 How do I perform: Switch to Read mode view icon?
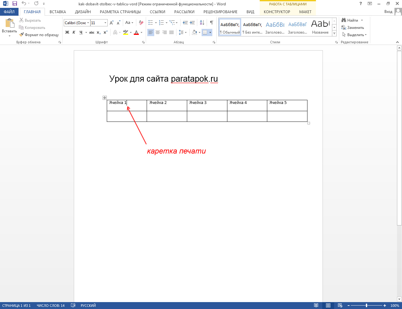click(316, 306)
